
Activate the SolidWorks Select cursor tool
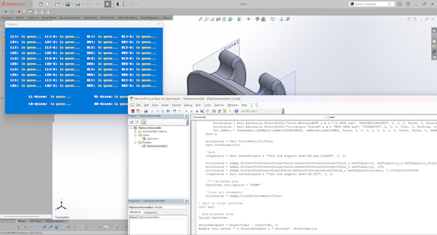click(107, 4)
